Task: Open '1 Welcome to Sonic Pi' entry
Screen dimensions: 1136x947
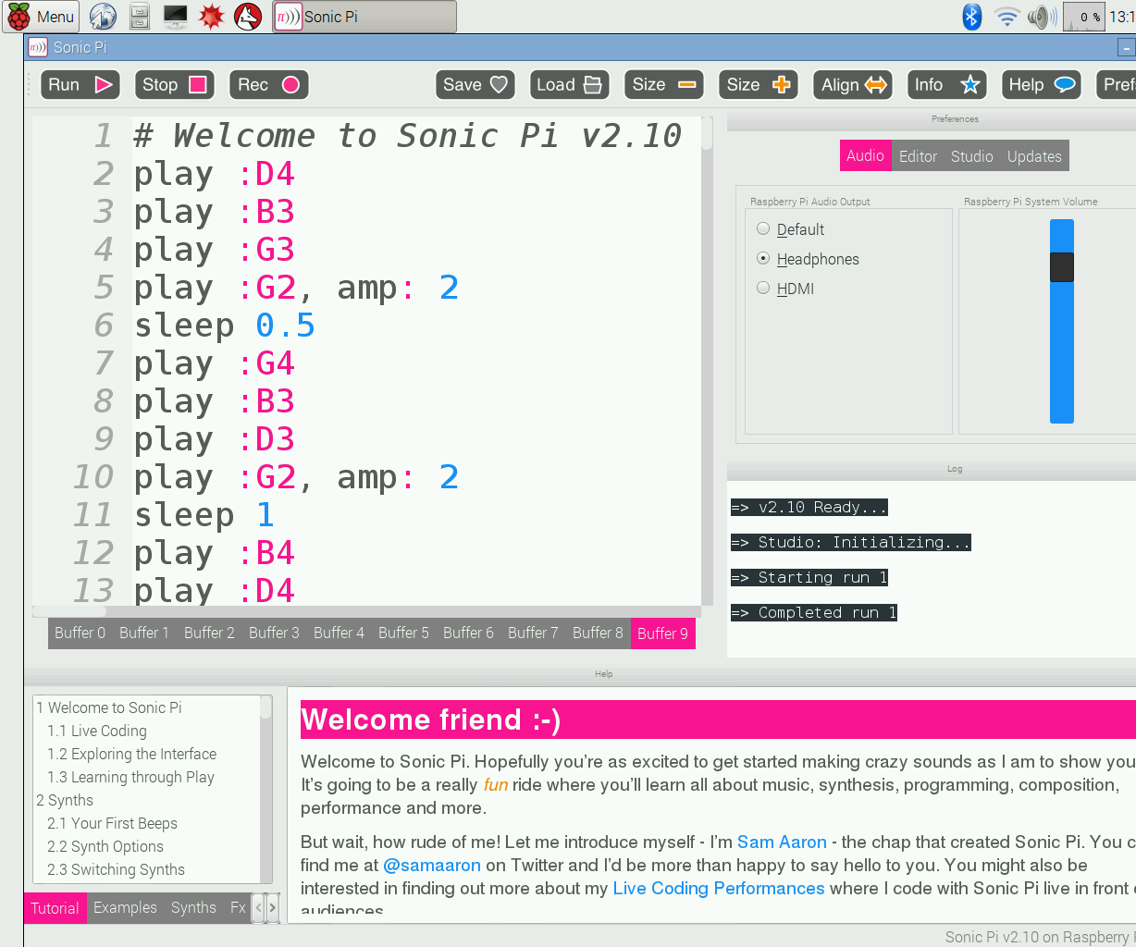Action: tap(109, 707)
